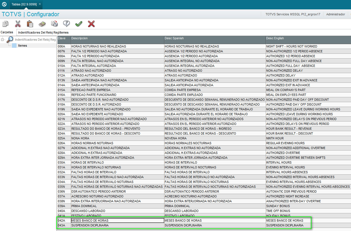This screenshot has width=351, height=231.
Task: Click the printer with documents toolbar icon
Action: 54,24
